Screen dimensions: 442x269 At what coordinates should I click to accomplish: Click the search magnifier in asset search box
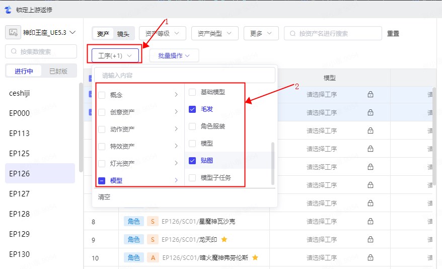point(292,34)
